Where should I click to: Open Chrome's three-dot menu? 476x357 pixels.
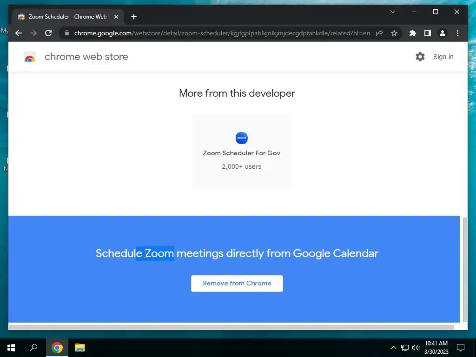[x=457, y=33]
